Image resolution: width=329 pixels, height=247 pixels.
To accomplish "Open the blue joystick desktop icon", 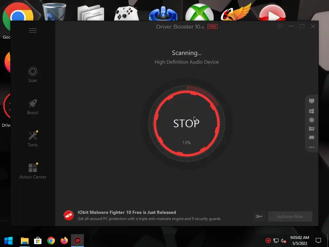I will tap(163, 13).
